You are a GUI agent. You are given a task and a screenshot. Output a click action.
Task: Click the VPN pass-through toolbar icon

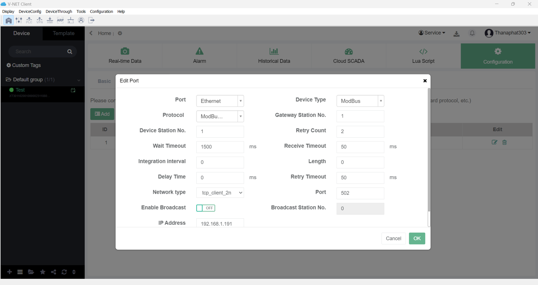39,20
